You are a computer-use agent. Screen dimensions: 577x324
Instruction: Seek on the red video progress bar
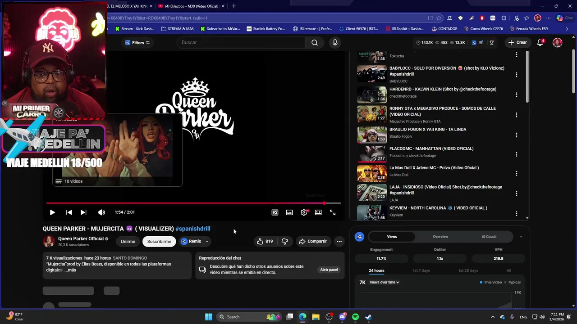pyautogui.click(x=193, y=203)
